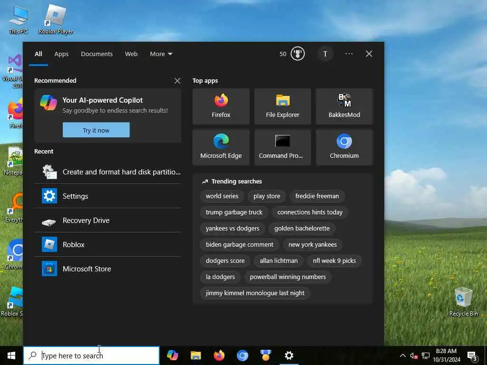Open Settings from Recent list
The height and width of the screenshot is (365, 487).
108,196
